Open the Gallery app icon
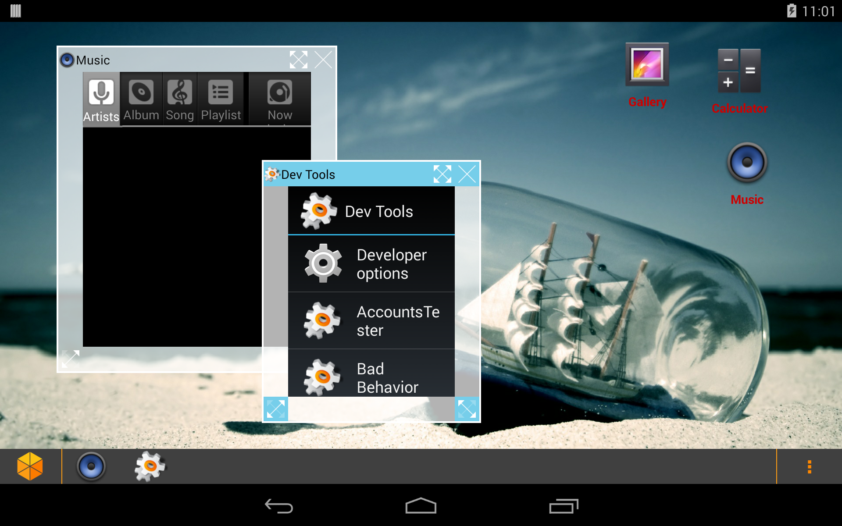The image size is (842, 526). [647, 66]
